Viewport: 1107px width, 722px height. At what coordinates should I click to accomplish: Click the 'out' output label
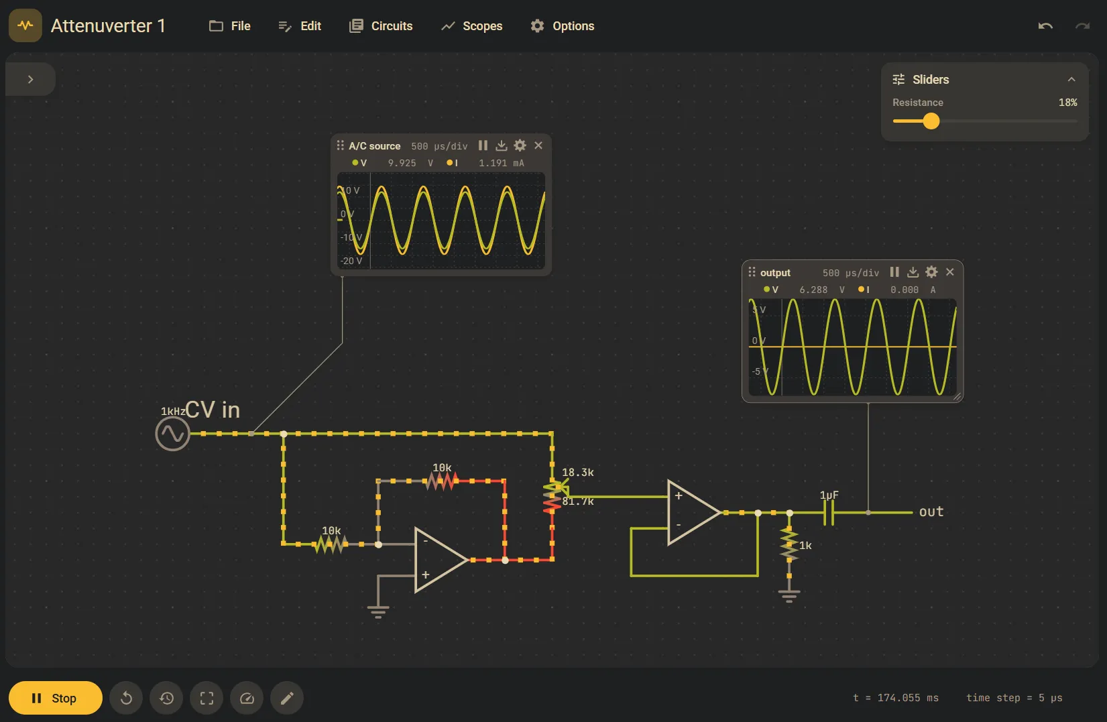(x=931, y=512)
